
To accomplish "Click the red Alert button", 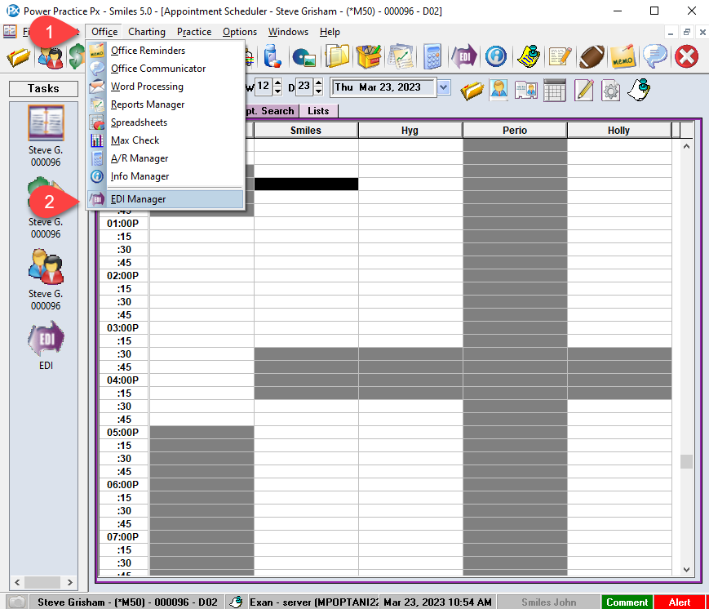I will coord(679,602).
